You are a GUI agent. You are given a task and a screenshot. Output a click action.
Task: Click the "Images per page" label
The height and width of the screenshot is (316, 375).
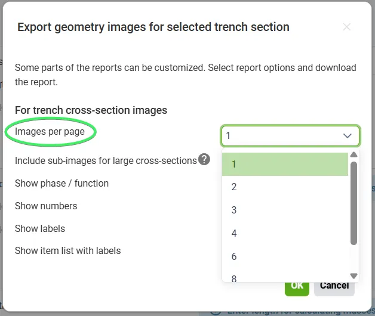click(50, 131)
